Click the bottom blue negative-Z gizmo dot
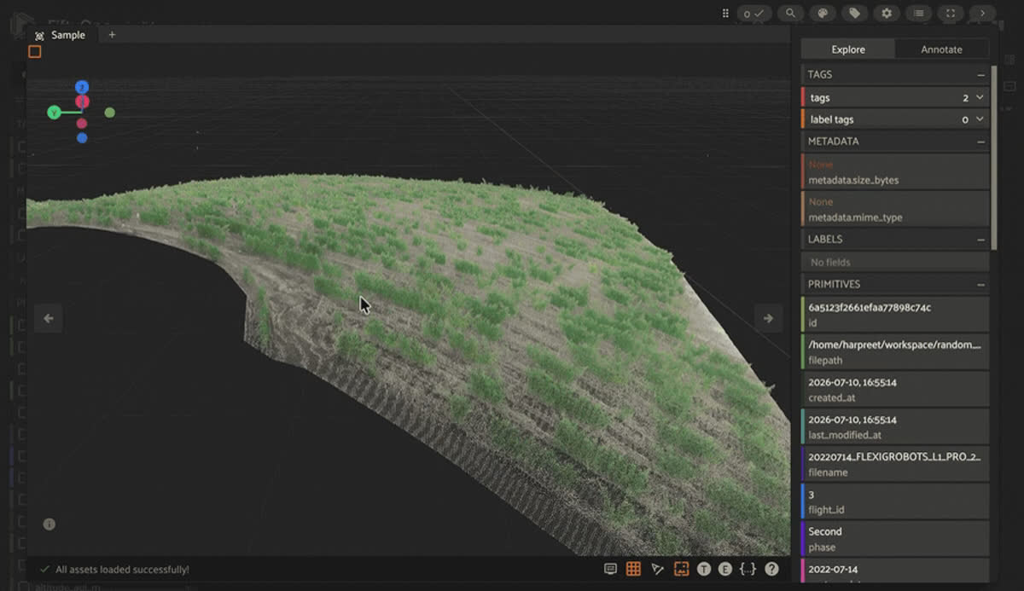This screenshot has height=591, width=1024. coord(82,137)
